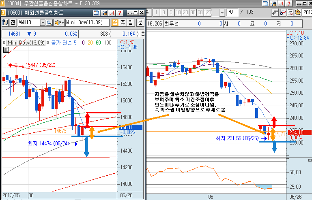Click the blue 14681 price tag on the axis
Image resolution: width=312 pixels, height=200 pixels.
point(131,127)
